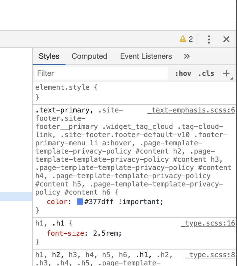Click the yellow warning issues icon
Viewport: 237px width, 266px height.
pos(183,39)
